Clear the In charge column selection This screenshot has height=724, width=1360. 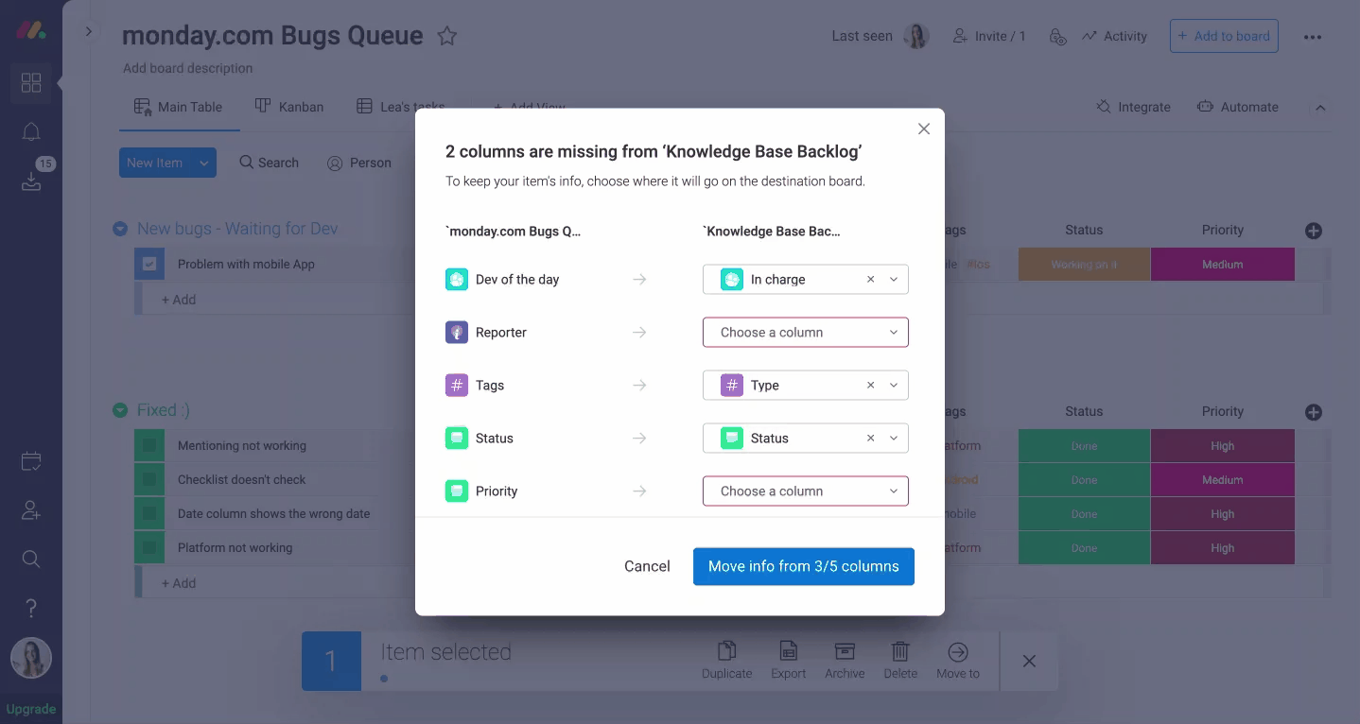(x=870, y=280)
